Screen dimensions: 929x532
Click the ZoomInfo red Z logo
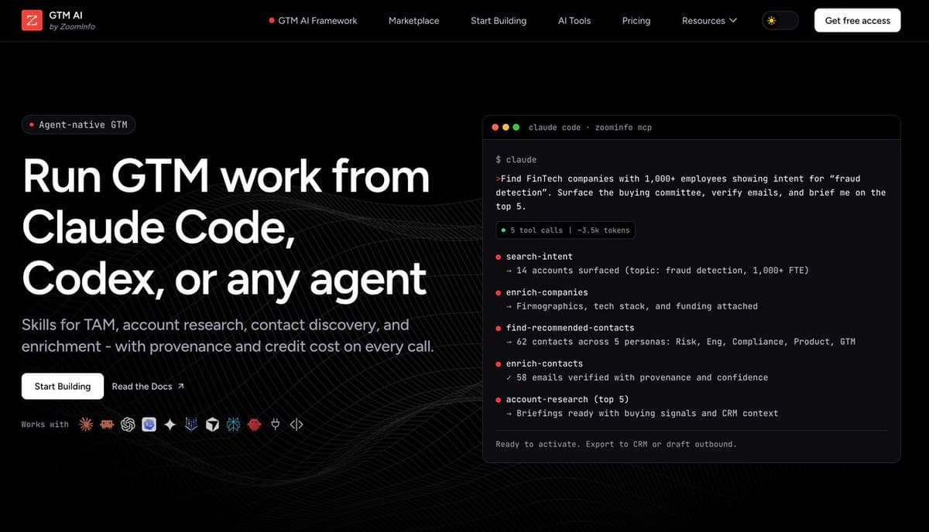pyautogui.click(x=32, y=21)
